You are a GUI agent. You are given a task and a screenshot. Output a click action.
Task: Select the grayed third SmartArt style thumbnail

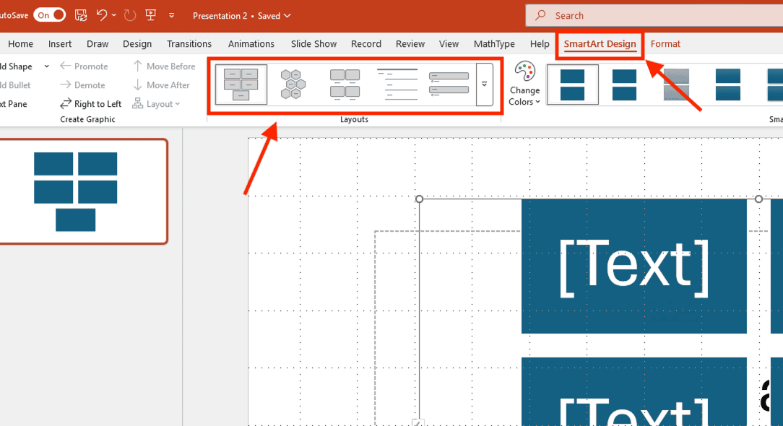(x=676, y=85)
